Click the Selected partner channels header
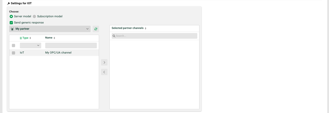This screenshot has width=329, height=113. 128,28
